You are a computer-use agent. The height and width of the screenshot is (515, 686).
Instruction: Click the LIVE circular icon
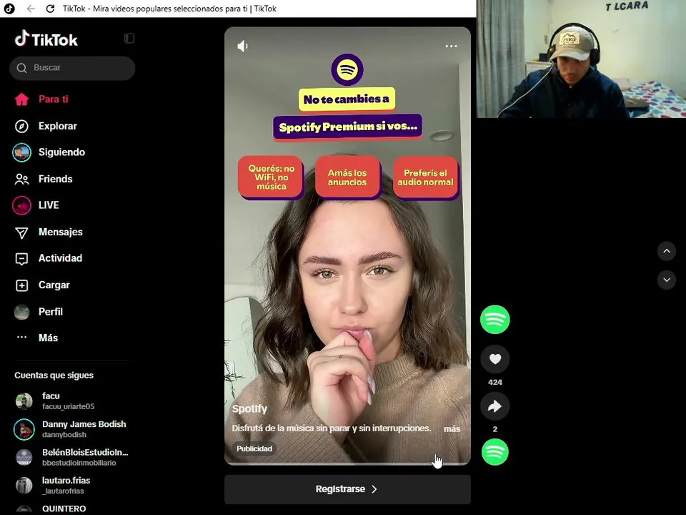coord(21,205)
